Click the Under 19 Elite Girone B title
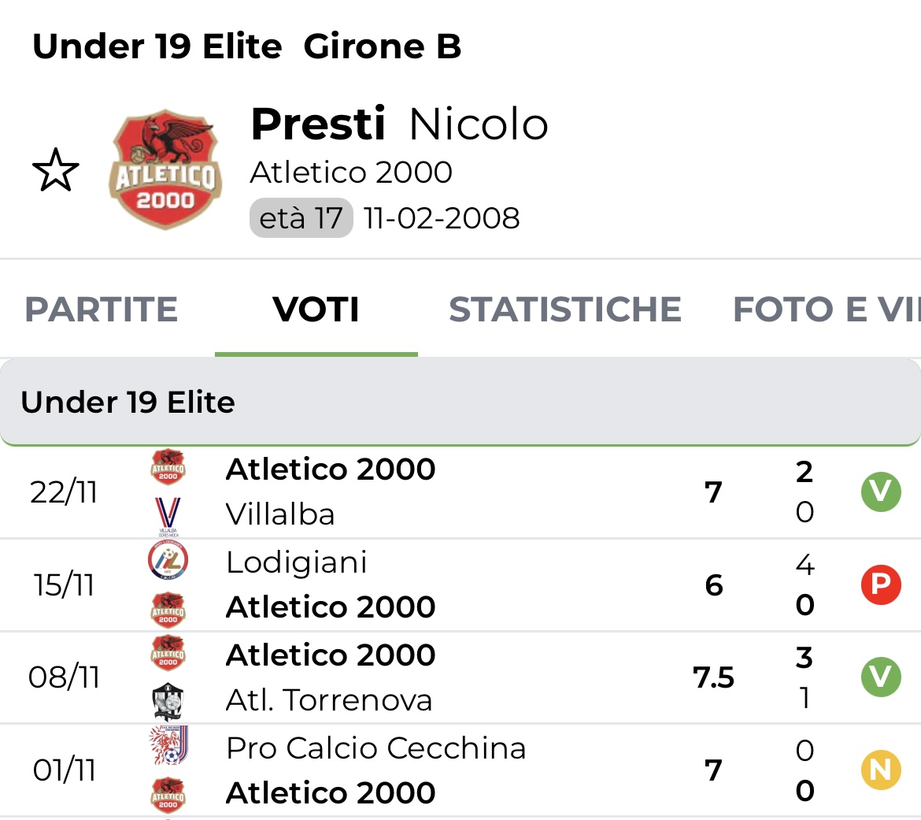Image resolution: width=921 pixels, height=820 pixels. (x=246, y=47)
